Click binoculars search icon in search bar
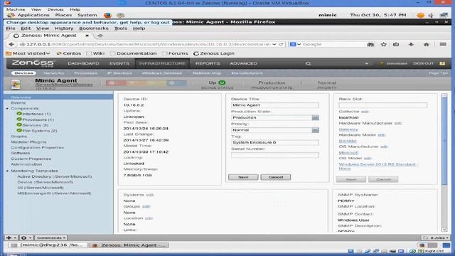 pyautogui.click(x=370, y=44)
